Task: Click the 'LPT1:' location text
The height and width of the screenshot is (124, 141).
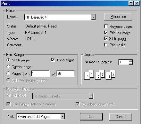Action: (30, 39)
